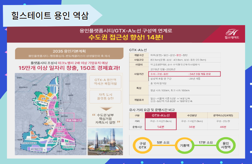Image resolution: width=252 pixels, height=164 pixels.
Task: Select the 일산~서울역 기존 52분 line
Action: [170, 98]
